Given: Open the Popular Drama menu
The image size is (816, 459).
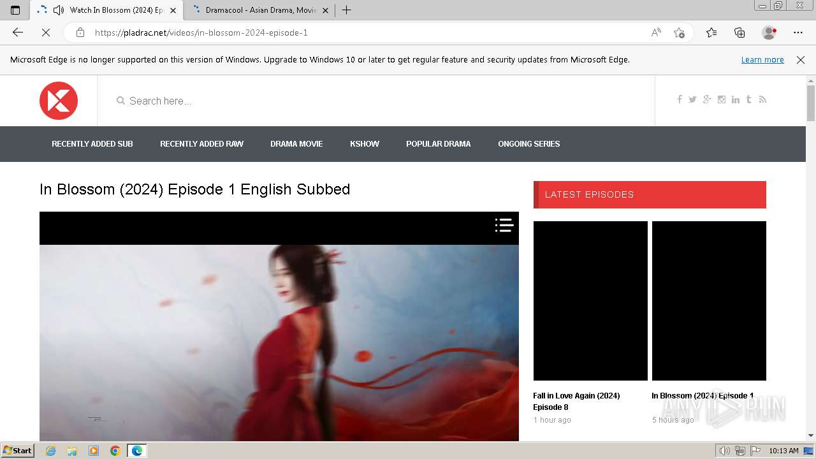Looking at the screenshot, I should (439, 144).
